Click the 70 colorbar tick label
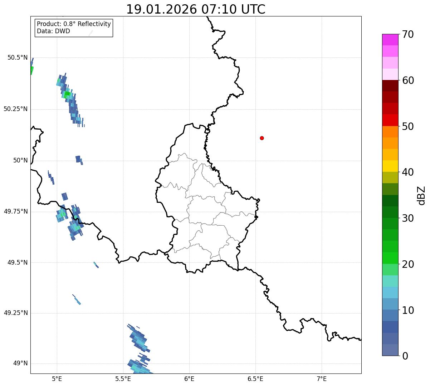 (x=408, y=35)
